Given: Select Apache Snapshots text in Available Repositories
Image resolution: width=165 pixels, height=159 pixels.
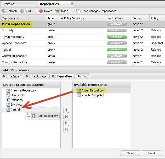Looking at the screenshot, I should click(x=94, y=95).
